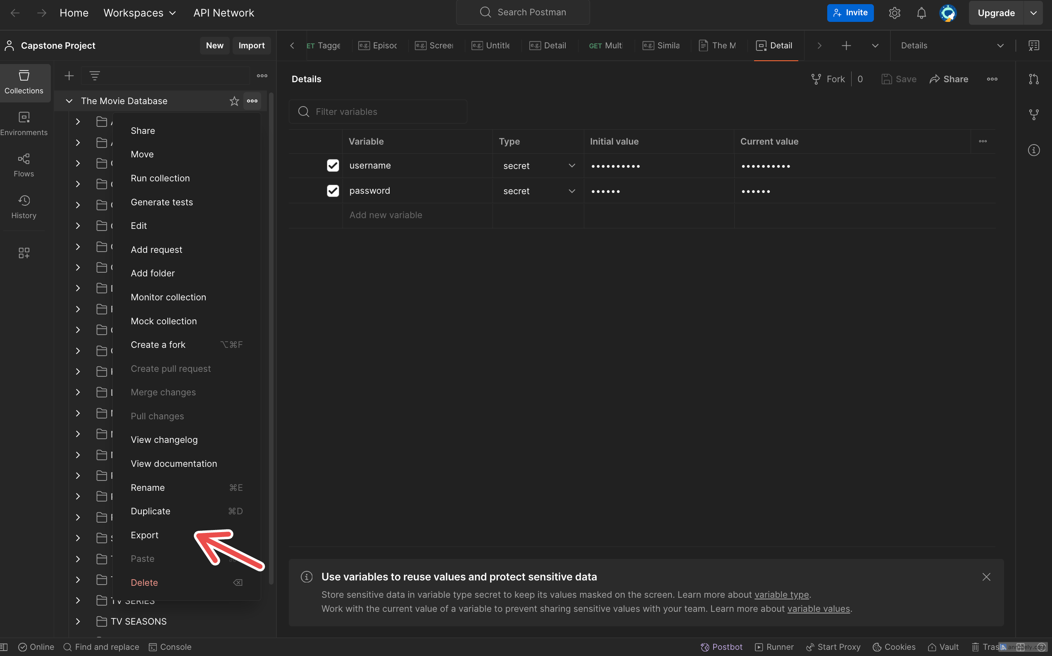
Task: Click the variables table options ellipsis
Action: tap(983, 141)
